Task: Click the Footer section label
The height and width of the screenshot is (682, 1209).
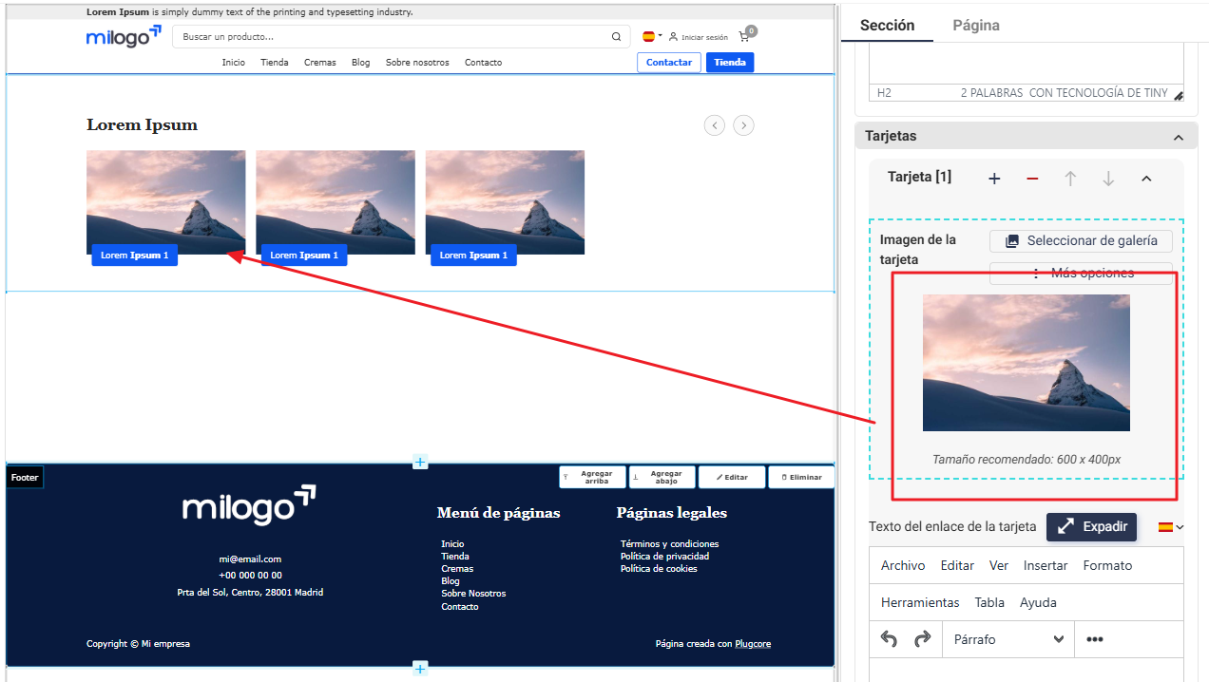Action: 25,478
